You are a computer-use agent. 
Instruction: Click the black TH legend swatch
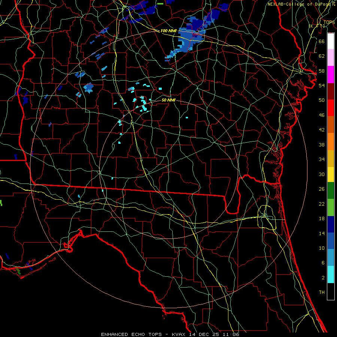click(x=331, y=291)
